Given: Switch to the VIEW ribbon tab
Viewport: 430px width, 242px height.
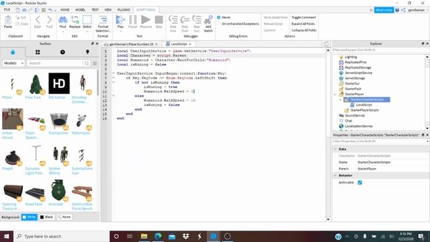Looking at the screenshot, I should (x=108, y=10).
